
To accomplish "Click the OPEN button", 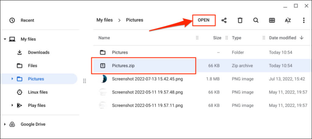I will (x=204, y=20).
